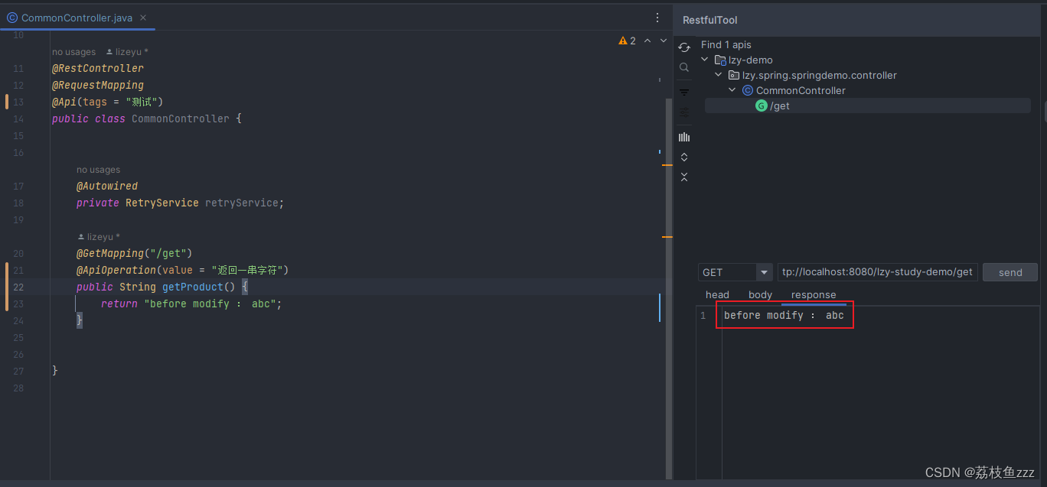The width and height of the screenshot is (1047, 487).
Task: Click the Java class icon on editor tab
Action: point(12,18)
